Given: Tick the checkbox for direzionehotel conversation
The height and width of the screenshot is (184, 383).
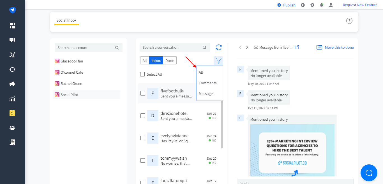Looking at the screenshot, I should (143, 116).
